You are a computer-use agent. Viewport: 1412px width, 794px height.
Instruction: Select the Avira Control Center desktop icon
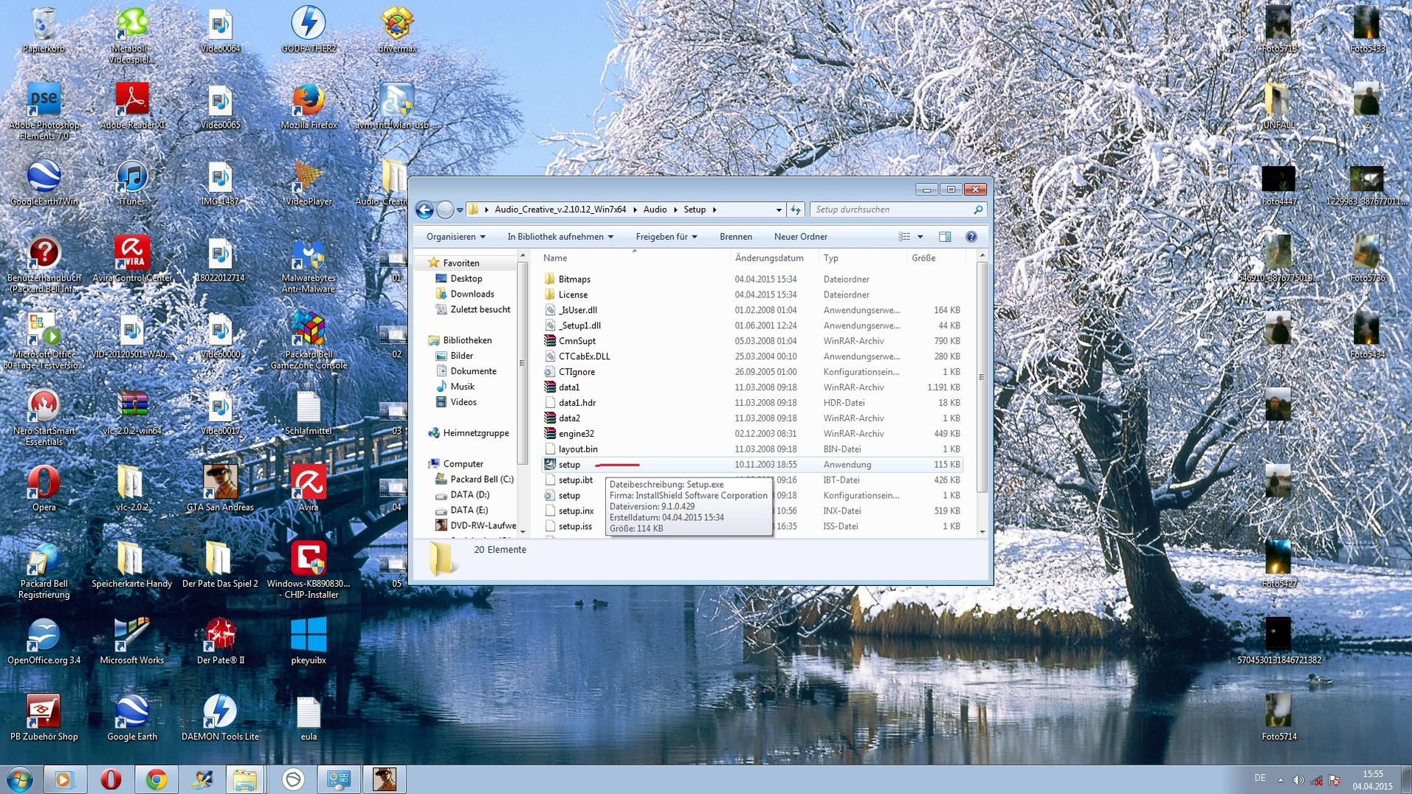132,259
